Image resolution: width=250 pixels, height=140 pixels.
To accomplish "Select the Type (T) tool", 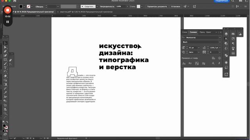I will [x=5, y=68].
